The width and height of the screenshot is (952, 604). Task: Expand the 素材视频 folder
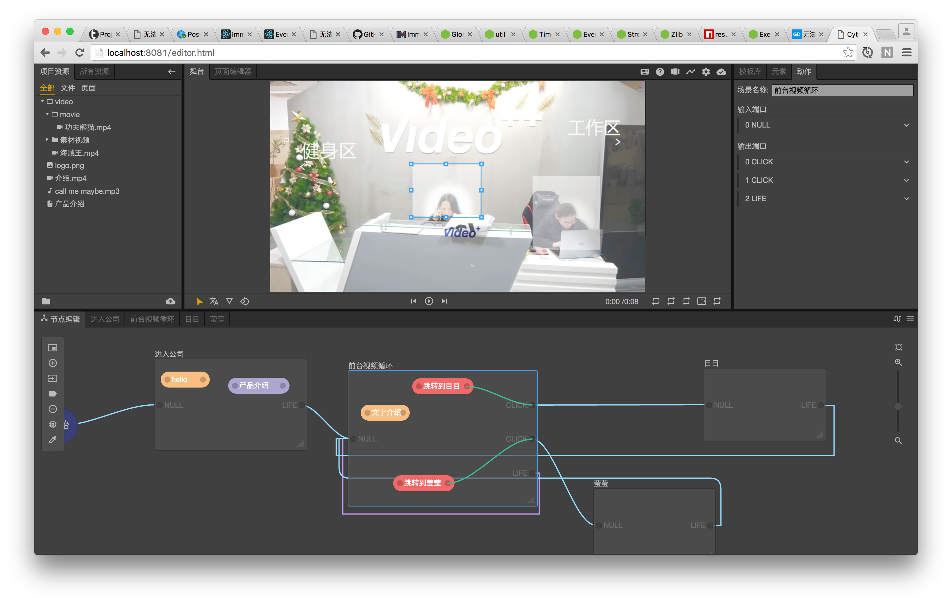[47, 140]
